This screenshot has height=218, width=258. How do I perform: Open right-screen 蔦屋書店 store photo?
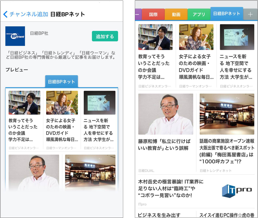227,114
